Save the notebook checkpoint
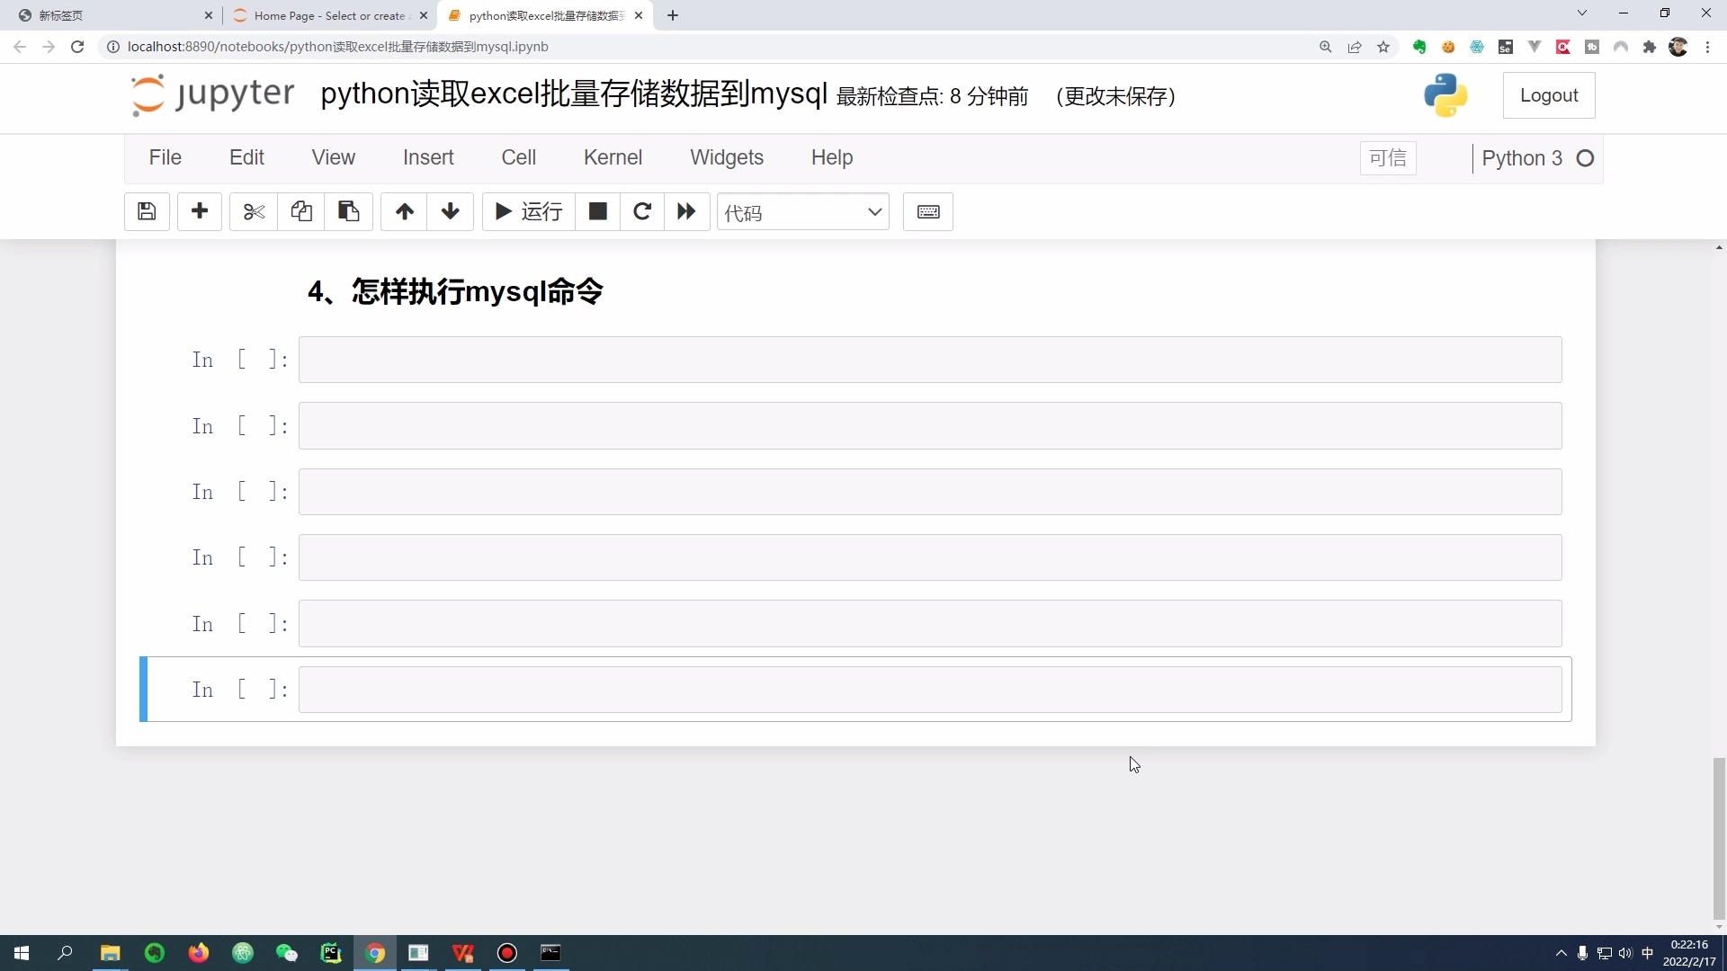This screenshot has height=971, width=1727. (x=146, y=211)
